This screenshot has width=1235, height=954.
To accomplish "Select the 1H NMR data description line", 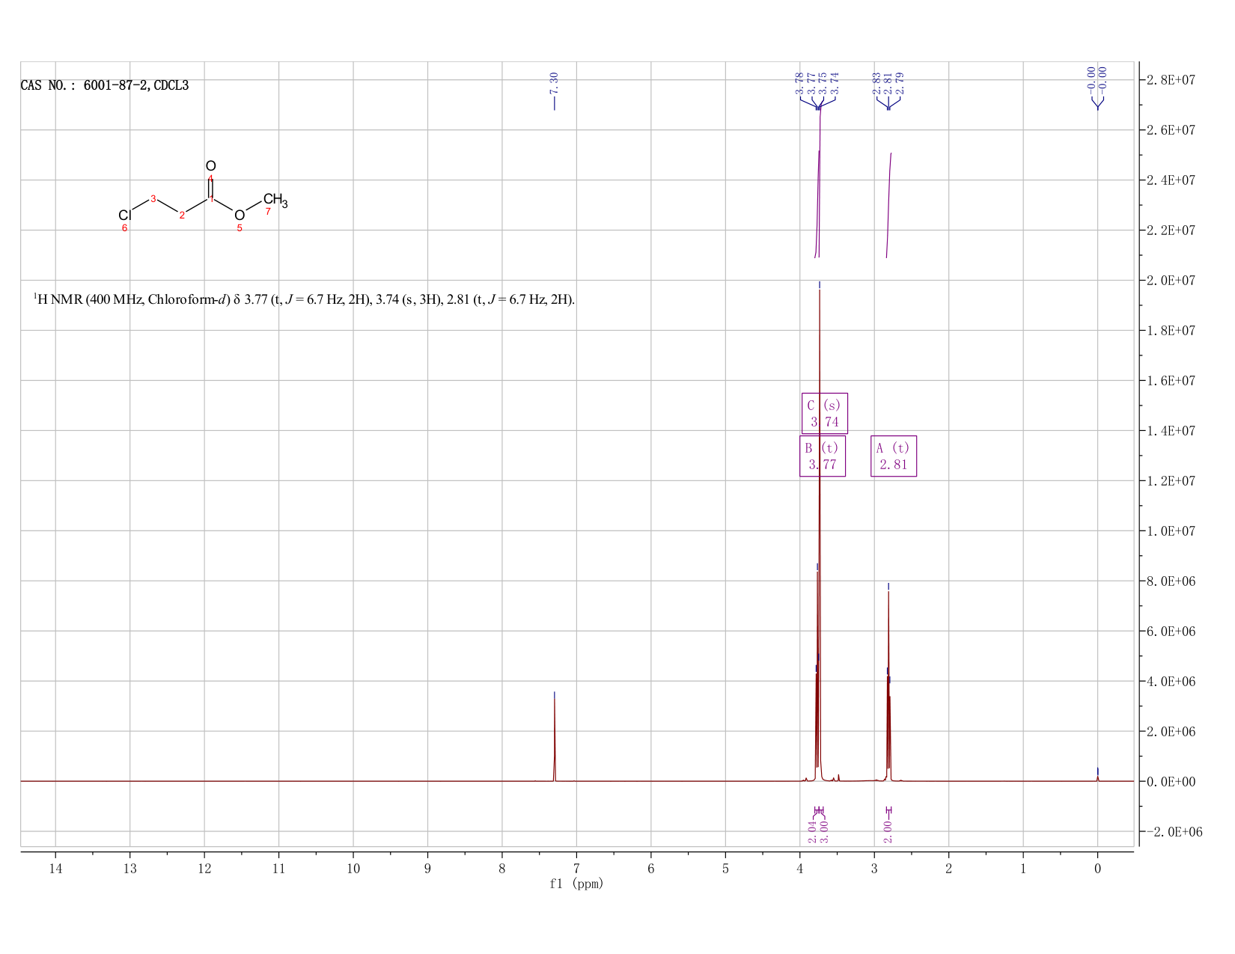I will pos(304,300).
